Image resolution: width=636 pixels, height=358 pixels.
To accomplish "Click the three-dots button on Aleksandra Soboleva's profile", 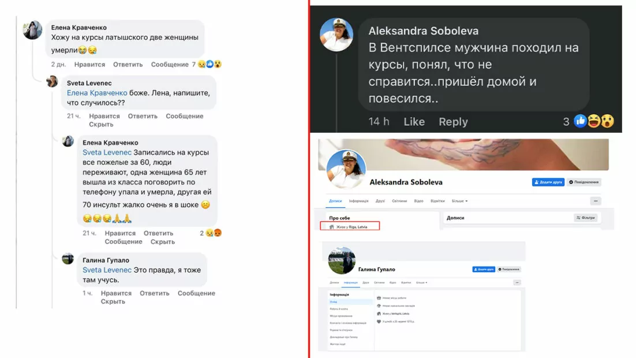I will [596, 201].
